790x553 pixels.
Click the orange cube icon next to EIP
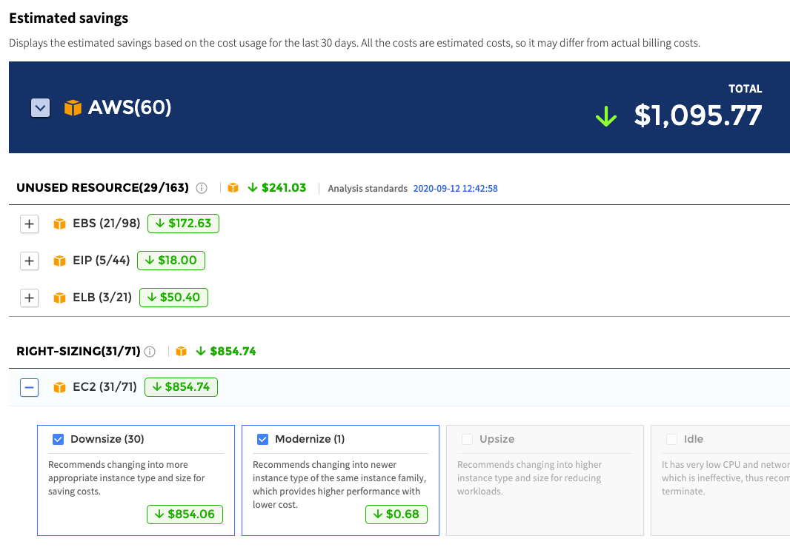(x=60, y=261)
